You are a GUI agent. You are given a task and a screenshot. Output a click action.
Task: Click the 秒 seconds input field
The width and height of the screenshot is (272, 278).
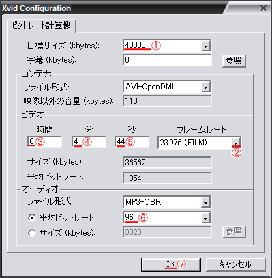pos(132,142)
